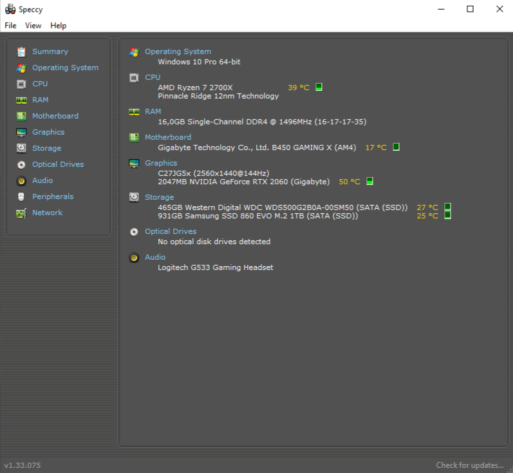Click the Motherboard icon in sidebar

[x=21, y=116]
